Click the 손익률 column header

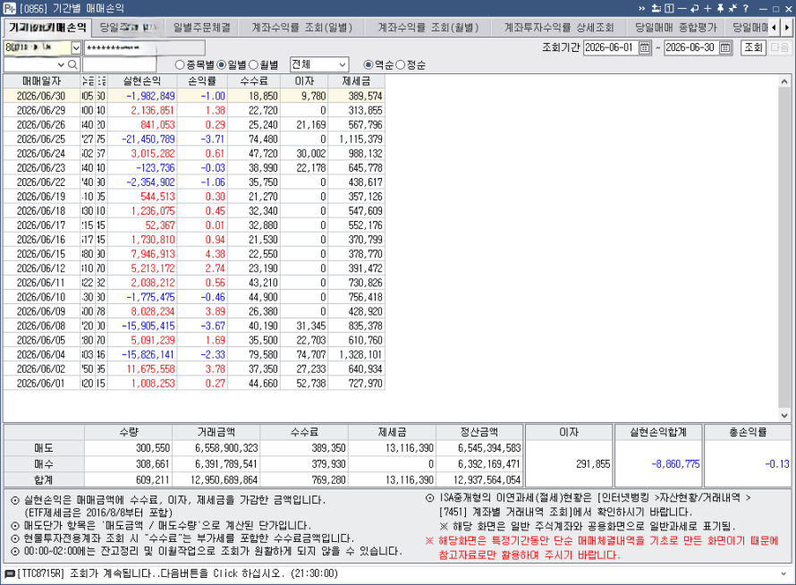point(202,81)
